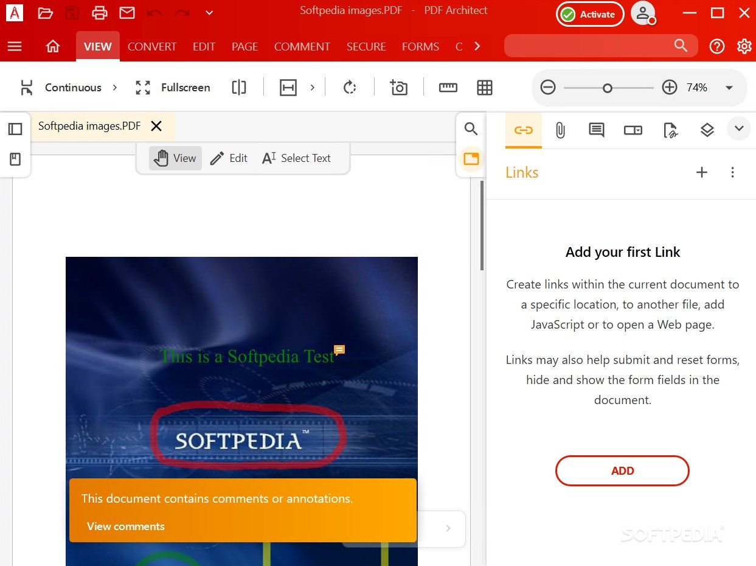Expand the quick access toolbar dropdown

pyautogui.click(x=209, y=13)
